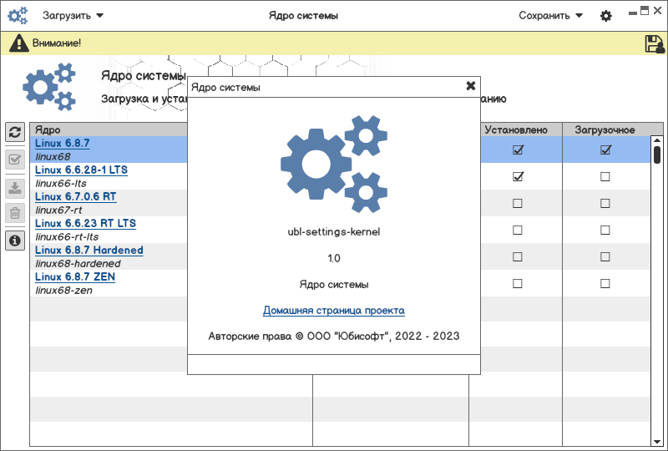Sort by the Загрузочное column header
Viewport: 668px width, 451px height.
coord(605,129)
